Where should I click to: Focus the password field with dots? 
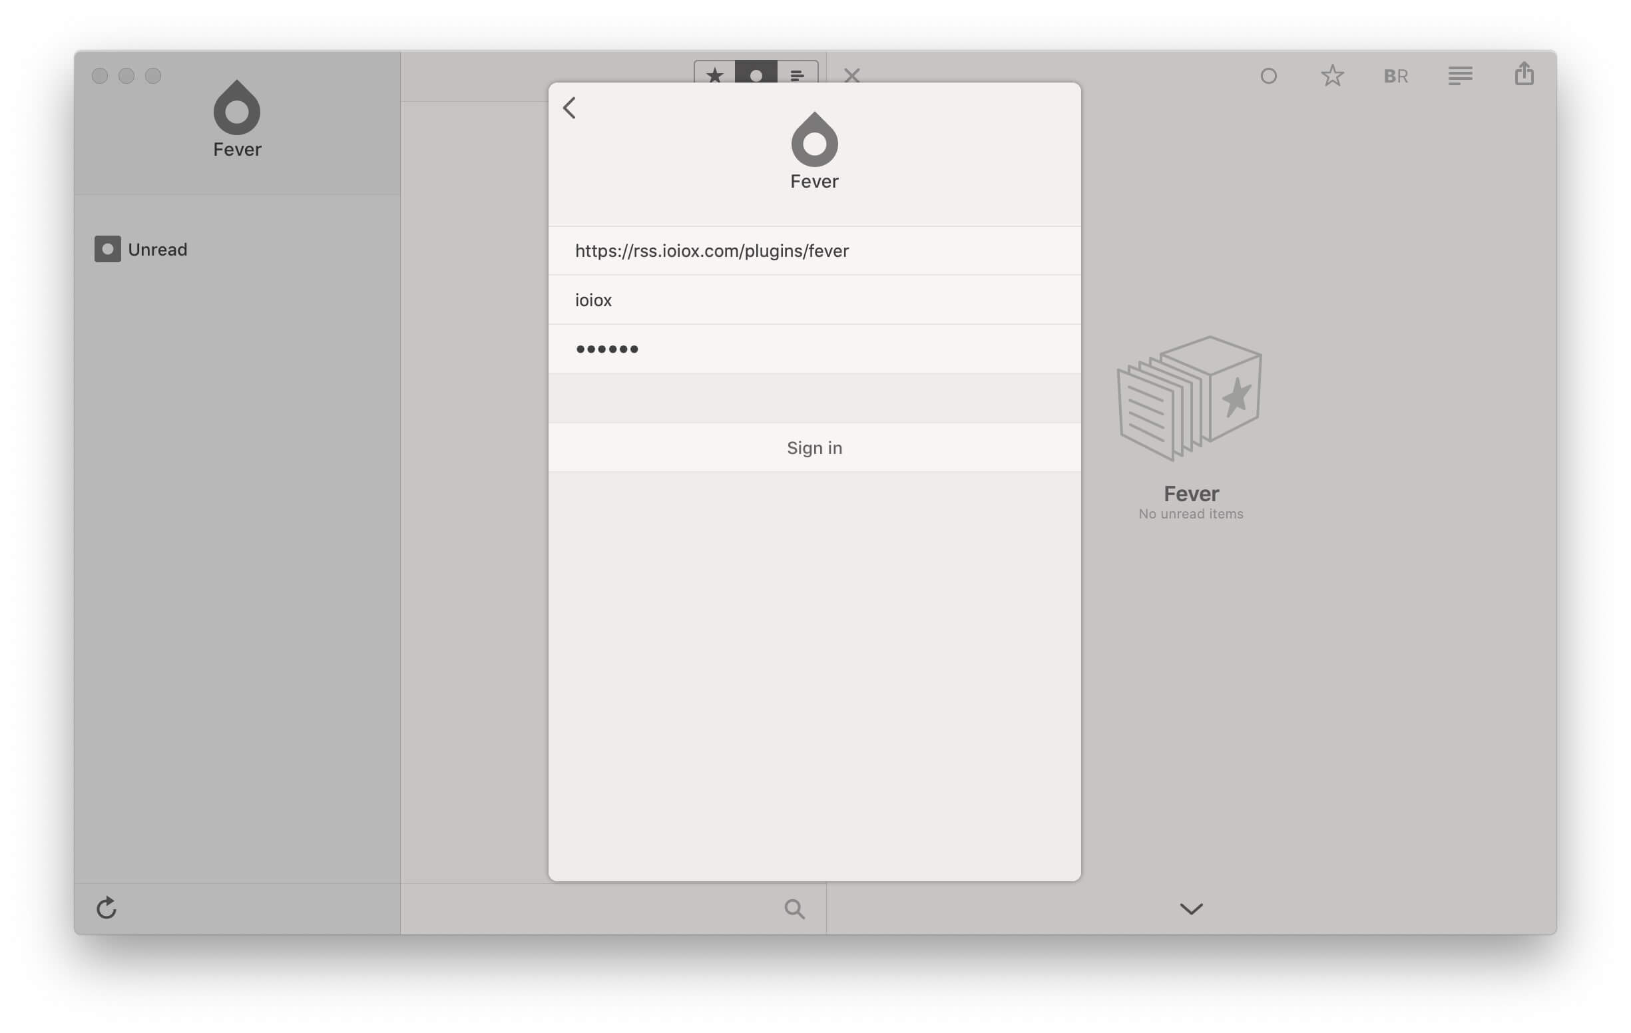click(x=814, y=349)
